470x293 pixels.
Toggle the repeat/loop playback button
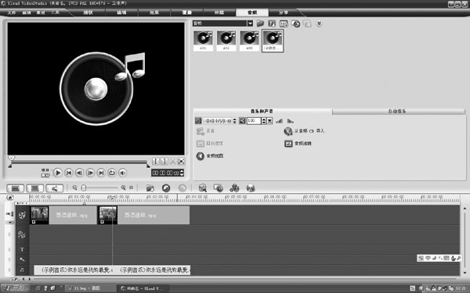[x=112, y=173]
